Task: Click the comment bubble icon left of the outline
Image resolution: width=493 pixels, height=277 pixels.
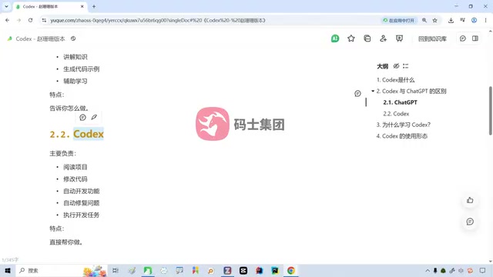Action: 357,94
